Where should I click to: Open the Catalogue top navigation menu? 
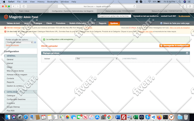[38, 23]
